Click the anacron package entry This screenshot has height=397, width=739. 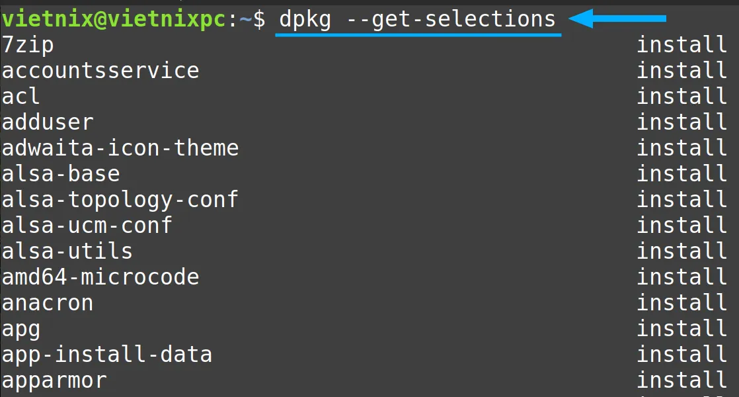click(48, 303)
